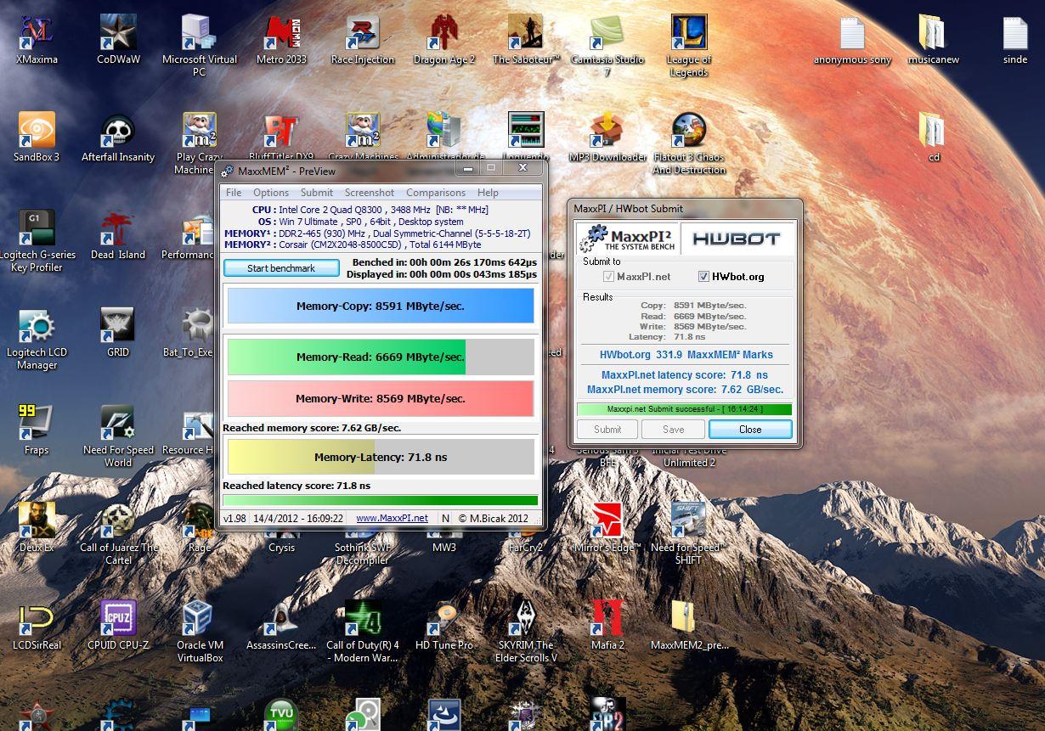1045x731 pixels.
Task: Open the cd folder on desktop
Action: [x=934, y=137]
